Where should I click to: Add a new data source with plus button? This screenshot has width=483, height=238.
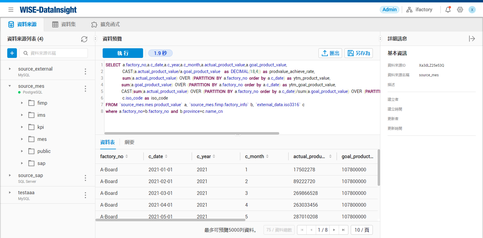click(x=12, y=53)
